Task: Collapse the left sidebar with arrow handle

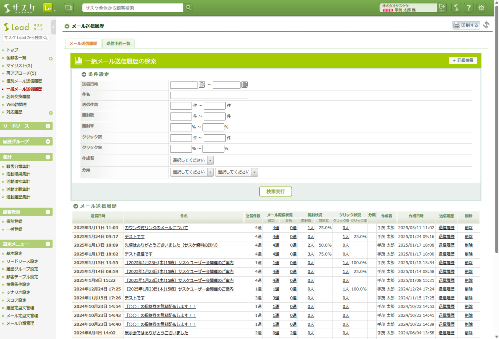Action: pyautogui.click(x=53, y=27)
